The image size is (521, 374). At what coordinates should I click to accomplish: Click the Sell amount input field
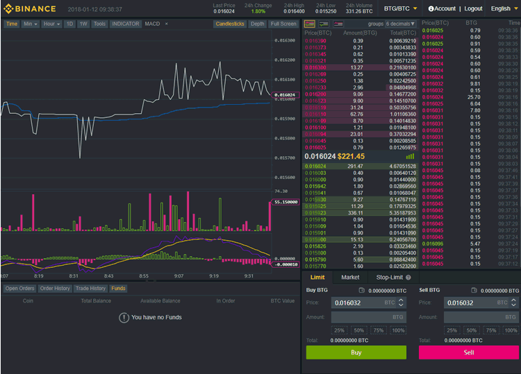[481, 317]
